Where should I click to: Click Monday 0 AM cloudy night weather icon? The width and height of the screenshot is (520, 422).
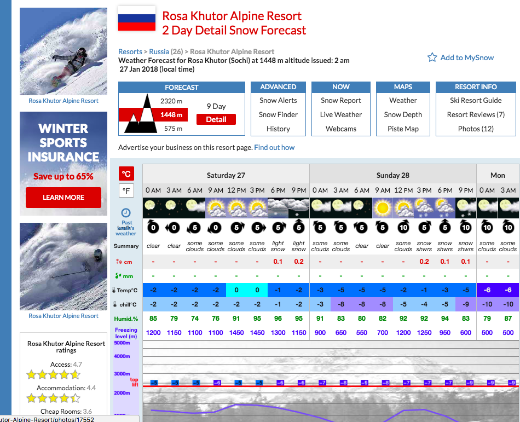point(487,208)
